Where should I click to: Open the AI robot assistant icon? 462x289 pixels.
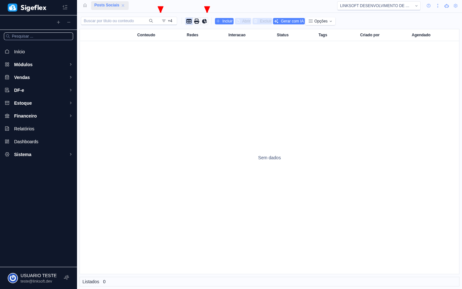pos(447,5)
